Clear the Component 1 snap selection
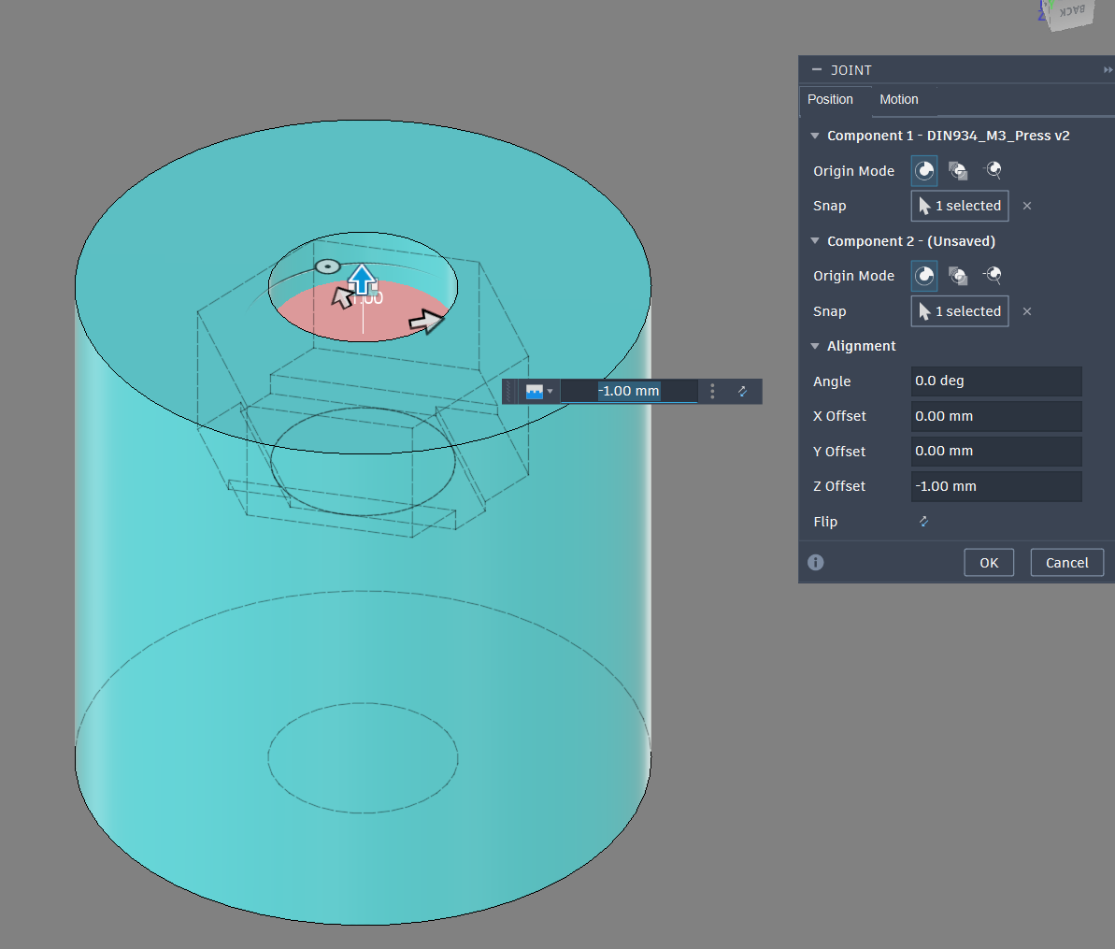Viewport: 1115px width, 949px height. tap(1027, 206)
